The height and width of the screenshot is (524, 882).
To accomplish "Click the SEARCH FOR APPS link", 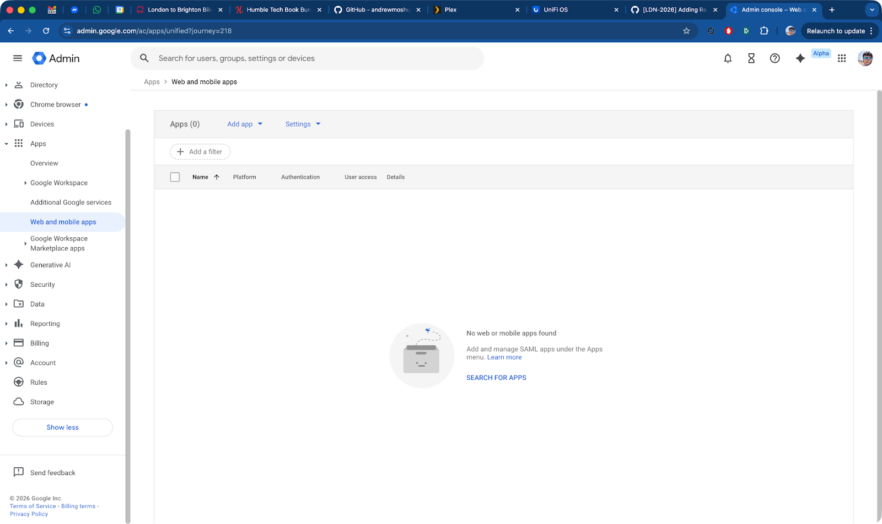I will (496, 378).
